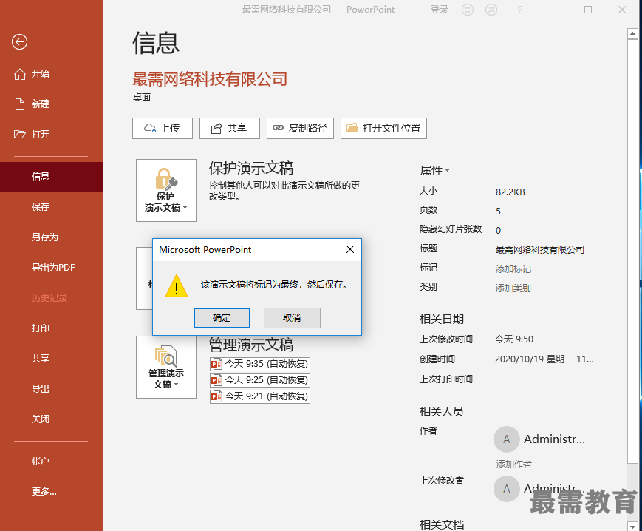Click the creation date 2020/10/19 value
Screen dimensions: 642x531
(x=544, y=359)
